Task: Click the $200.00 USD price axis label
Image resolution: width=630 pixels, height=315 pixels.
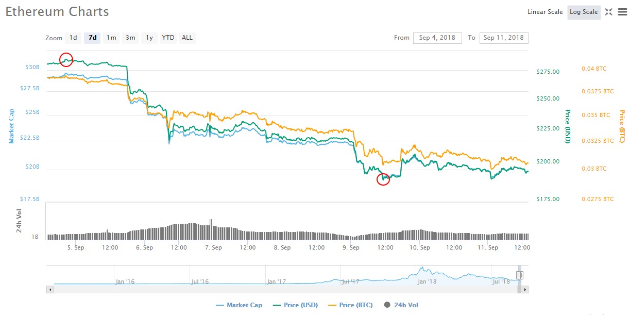Action: (548, 161)
